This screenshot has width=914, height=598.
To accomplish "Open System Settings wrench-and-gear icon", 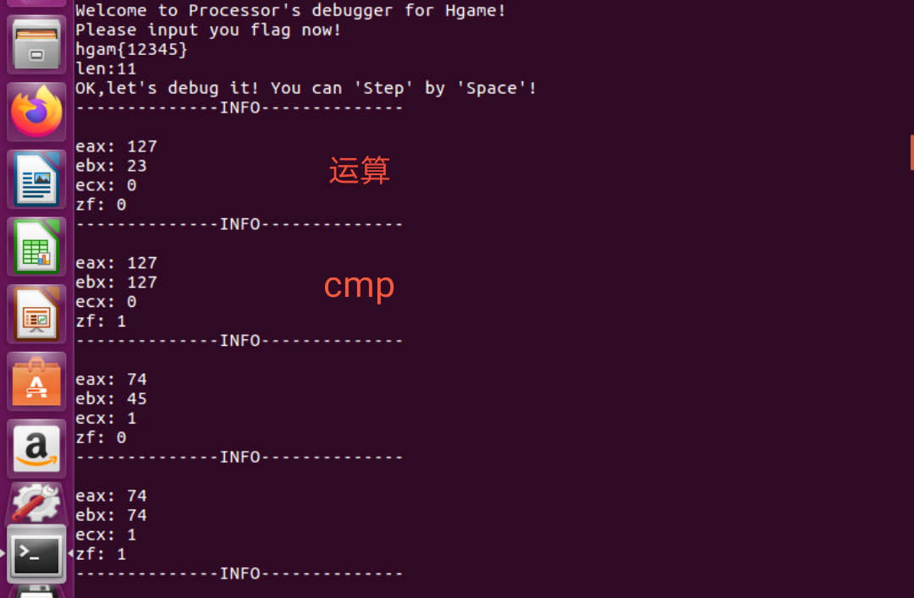I will [x=36, y=502].
